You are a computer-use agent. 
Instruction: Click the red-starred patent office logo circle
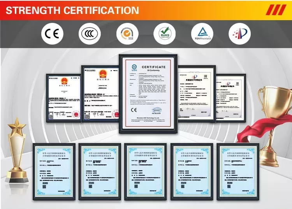240,34
